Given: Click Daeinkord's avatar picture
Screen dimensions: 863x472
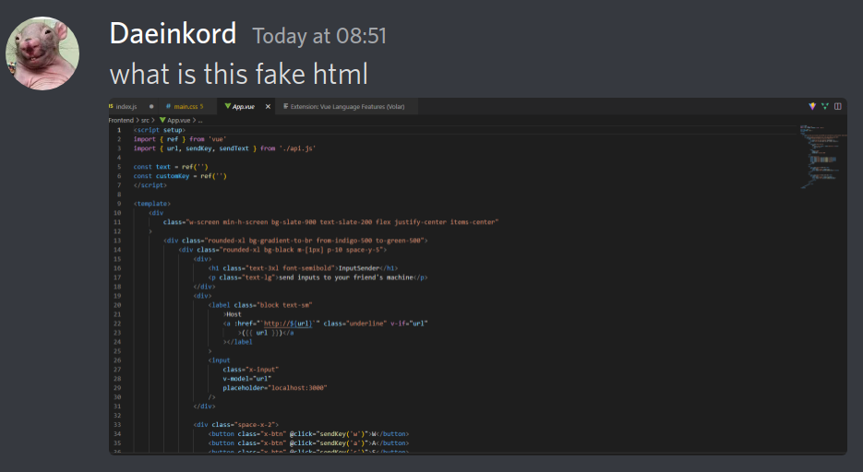Looking at the screenshot, I should click(x=42, y=53).
